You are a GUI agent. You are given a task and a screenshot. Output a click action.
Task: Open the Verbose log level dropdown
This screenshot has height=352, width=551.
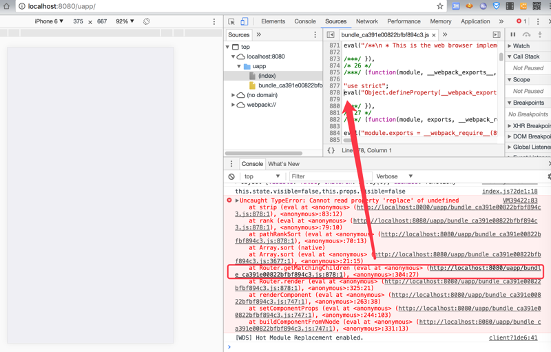point(394,176)
